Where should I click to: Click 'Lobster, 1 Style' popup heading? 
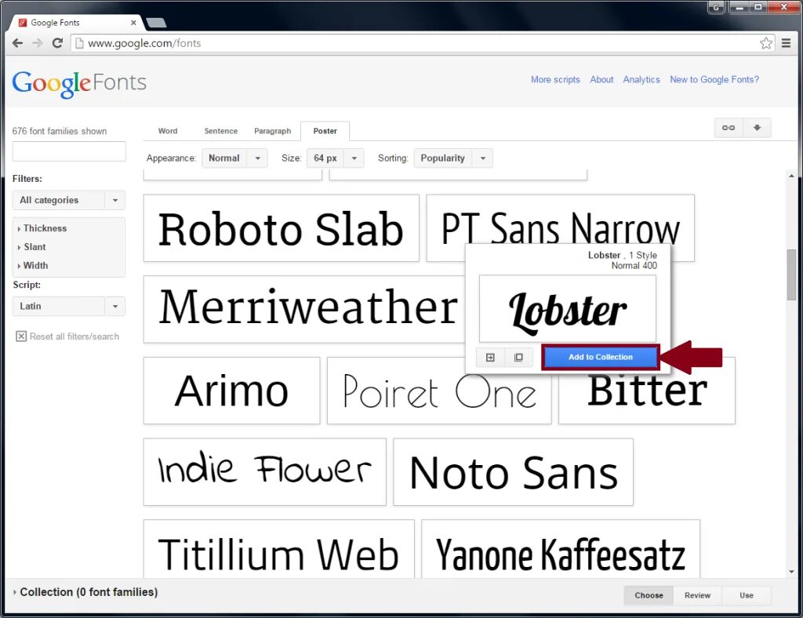click(622, 255)
